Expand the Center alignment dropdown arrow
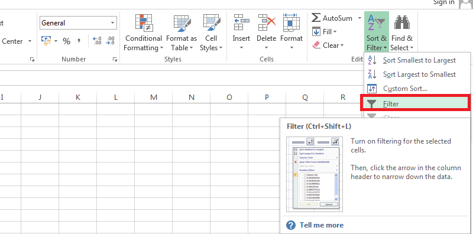473x234 pixels. [30, 41]
